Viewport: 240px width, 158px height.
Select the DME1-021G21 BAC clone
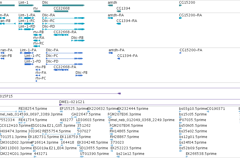(149, 105)
